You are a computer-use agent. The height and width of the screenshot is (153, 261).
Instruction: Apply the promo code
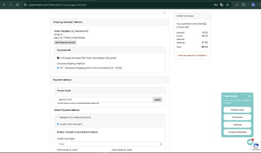coord(157,100)
